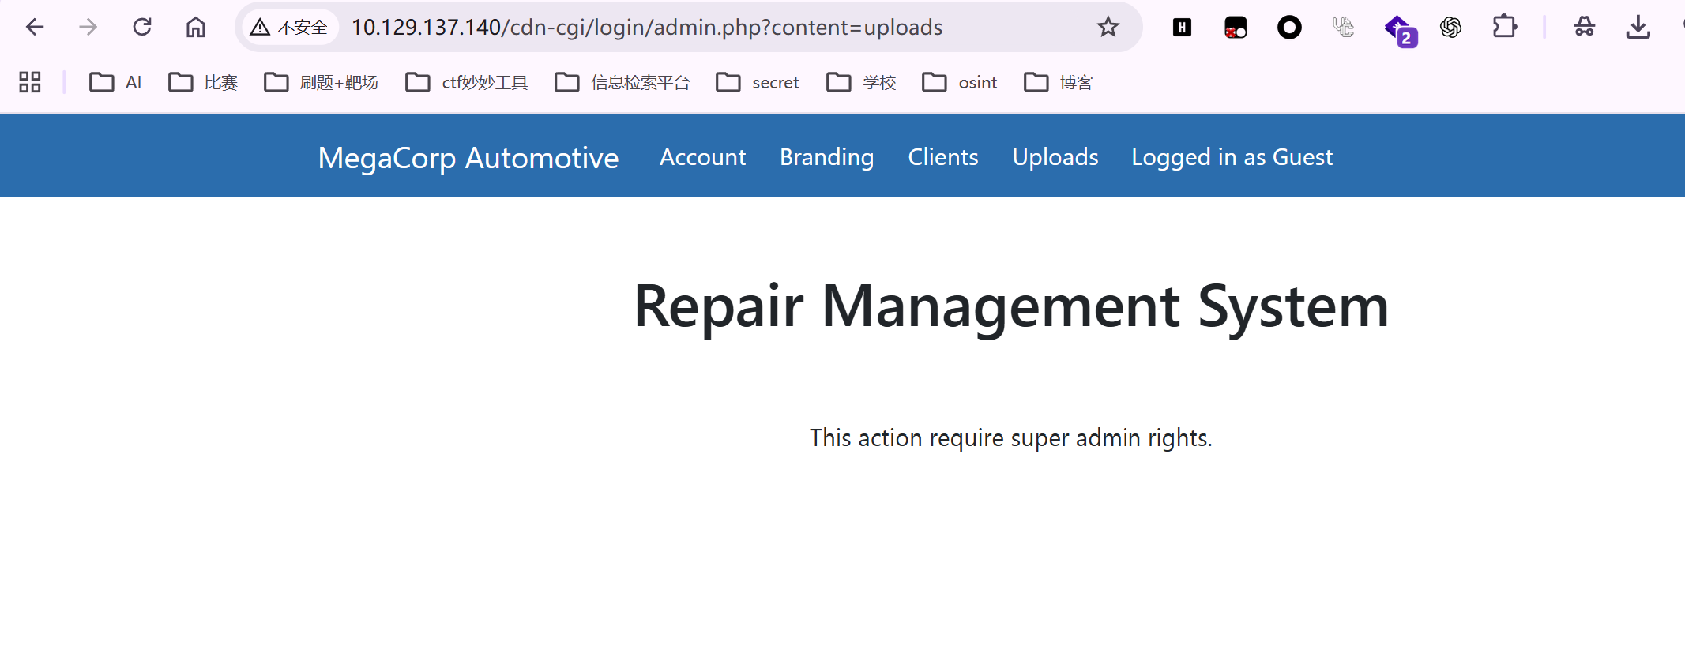The width and height of the screenshot is (1685, 653).
Task: Open the browser home page
Action: point(196,28)
